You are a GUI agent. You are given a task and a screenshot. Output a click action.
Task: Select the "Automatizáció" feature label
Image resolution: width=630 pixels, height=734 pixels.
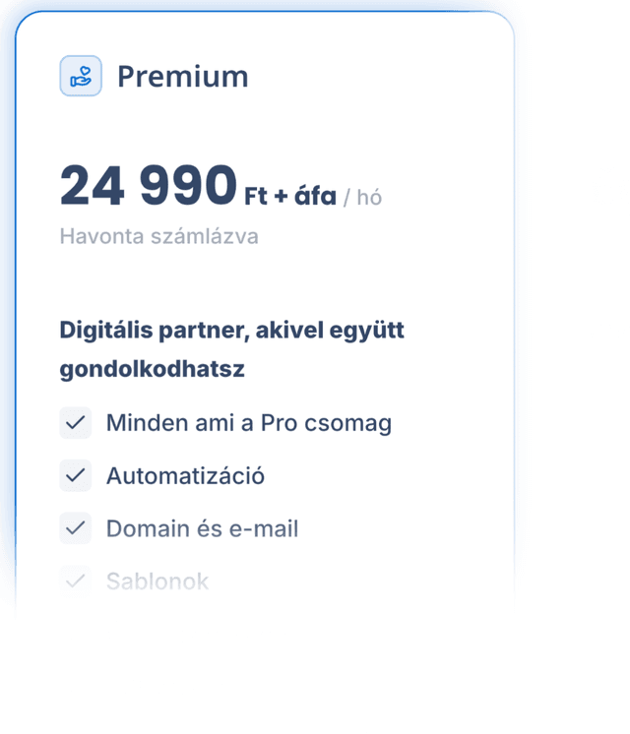point(185,476)
